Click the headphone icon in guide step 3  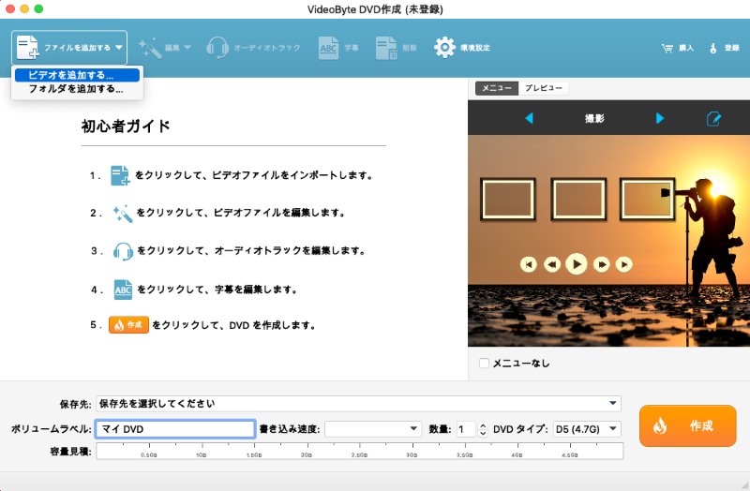tap(123, 251)
